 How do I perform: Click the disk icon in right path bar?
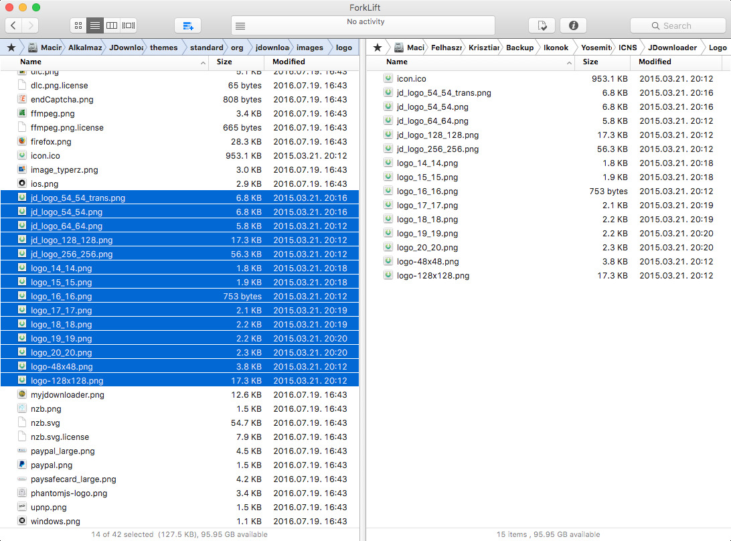398,48
